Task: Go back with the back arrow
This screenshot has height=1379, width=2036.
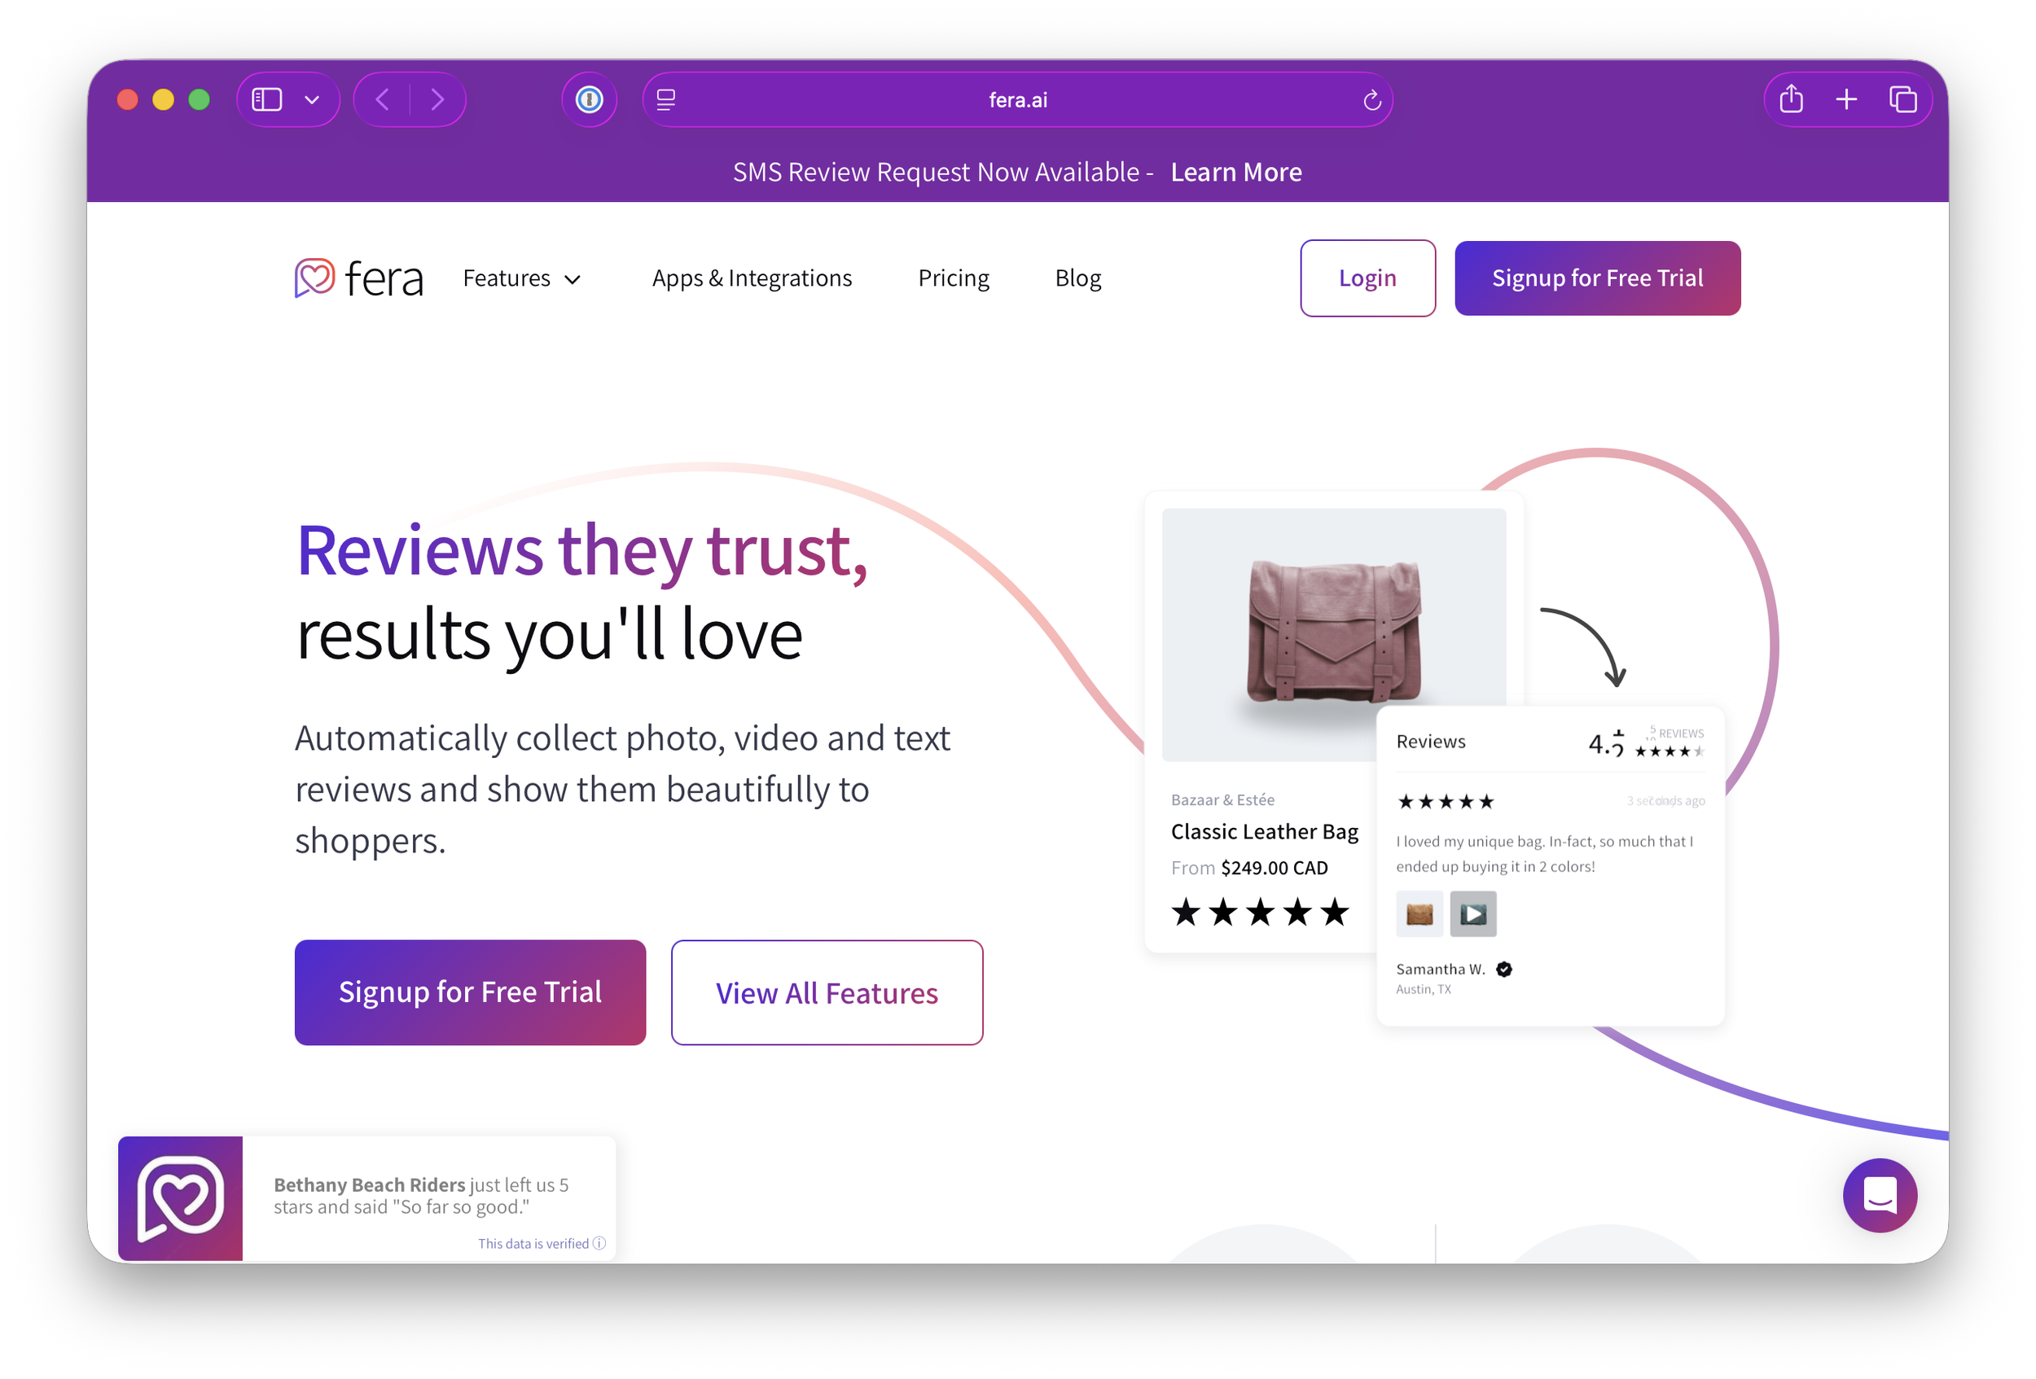Action: tap(383, 100)
